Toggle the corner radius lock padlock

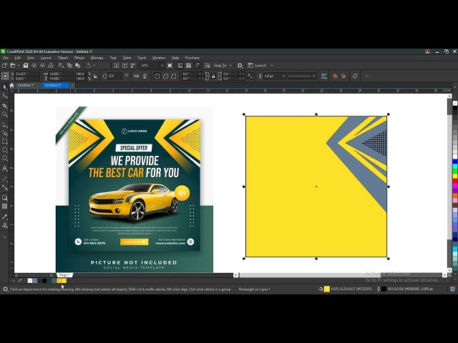(213, 76)
